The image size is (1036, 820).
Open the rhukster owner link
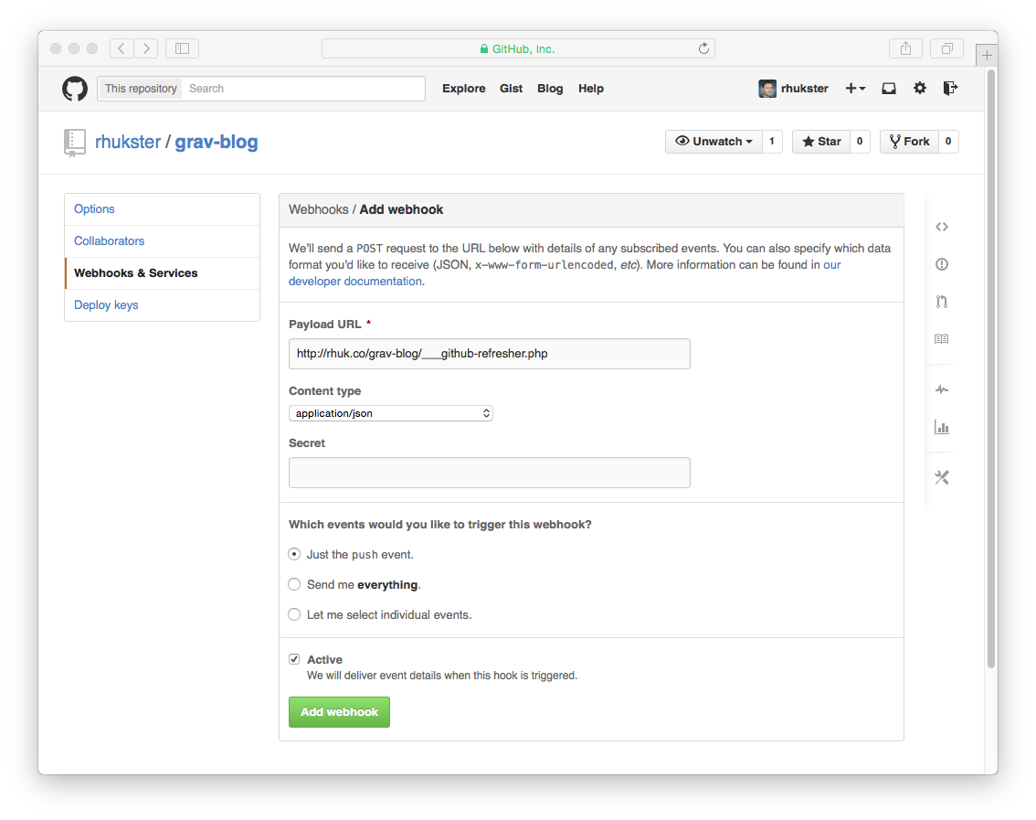tap(128, 143)
